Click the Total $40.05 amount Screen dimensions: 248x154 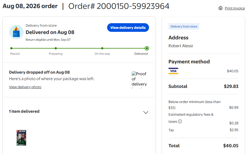[x=231, y=146]
